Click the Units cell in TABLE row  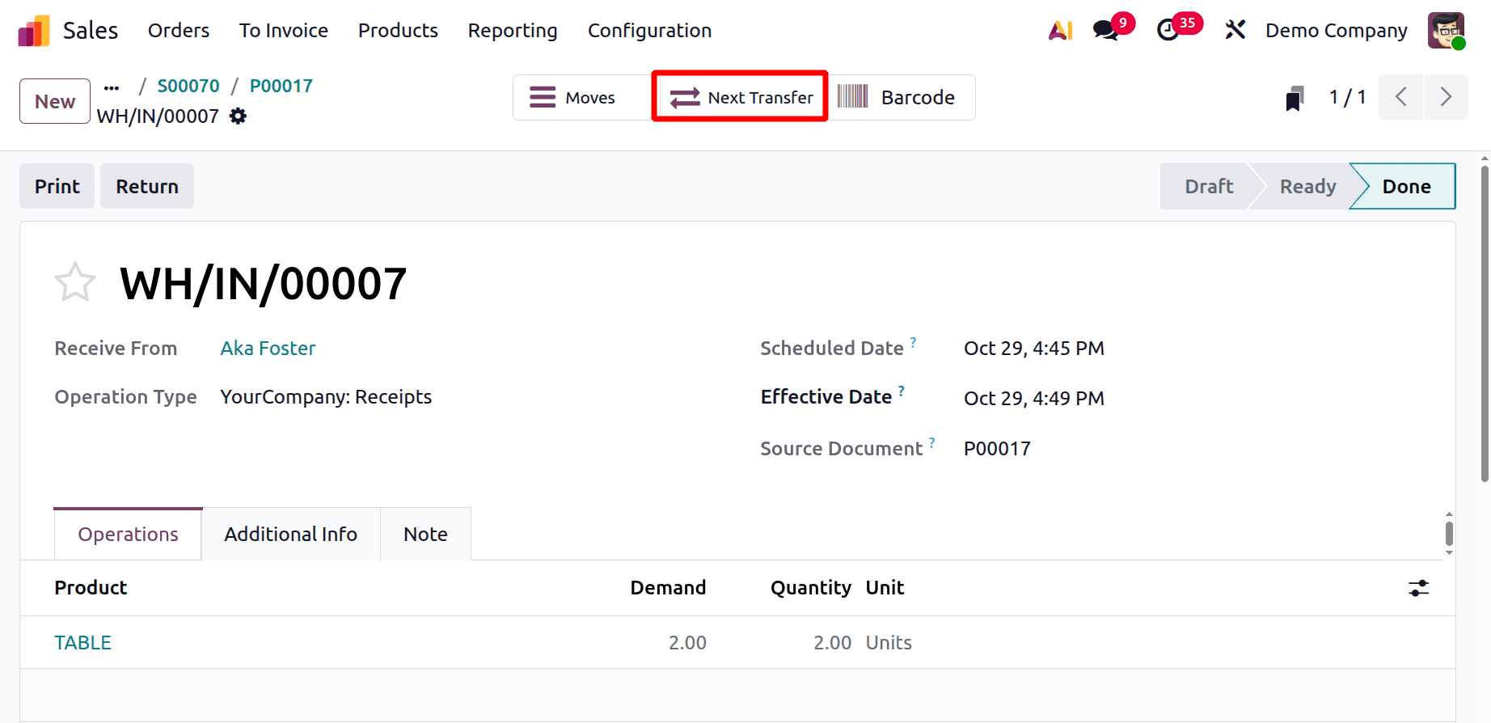point(889,643)
